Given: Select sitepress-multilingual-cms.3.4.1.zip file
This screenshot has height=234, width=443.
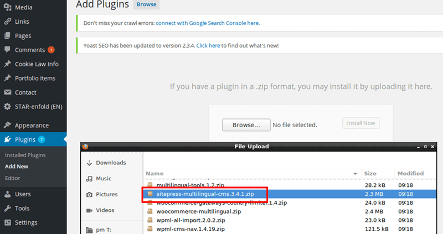Looking at the screenshot, I should coord(205,194).
